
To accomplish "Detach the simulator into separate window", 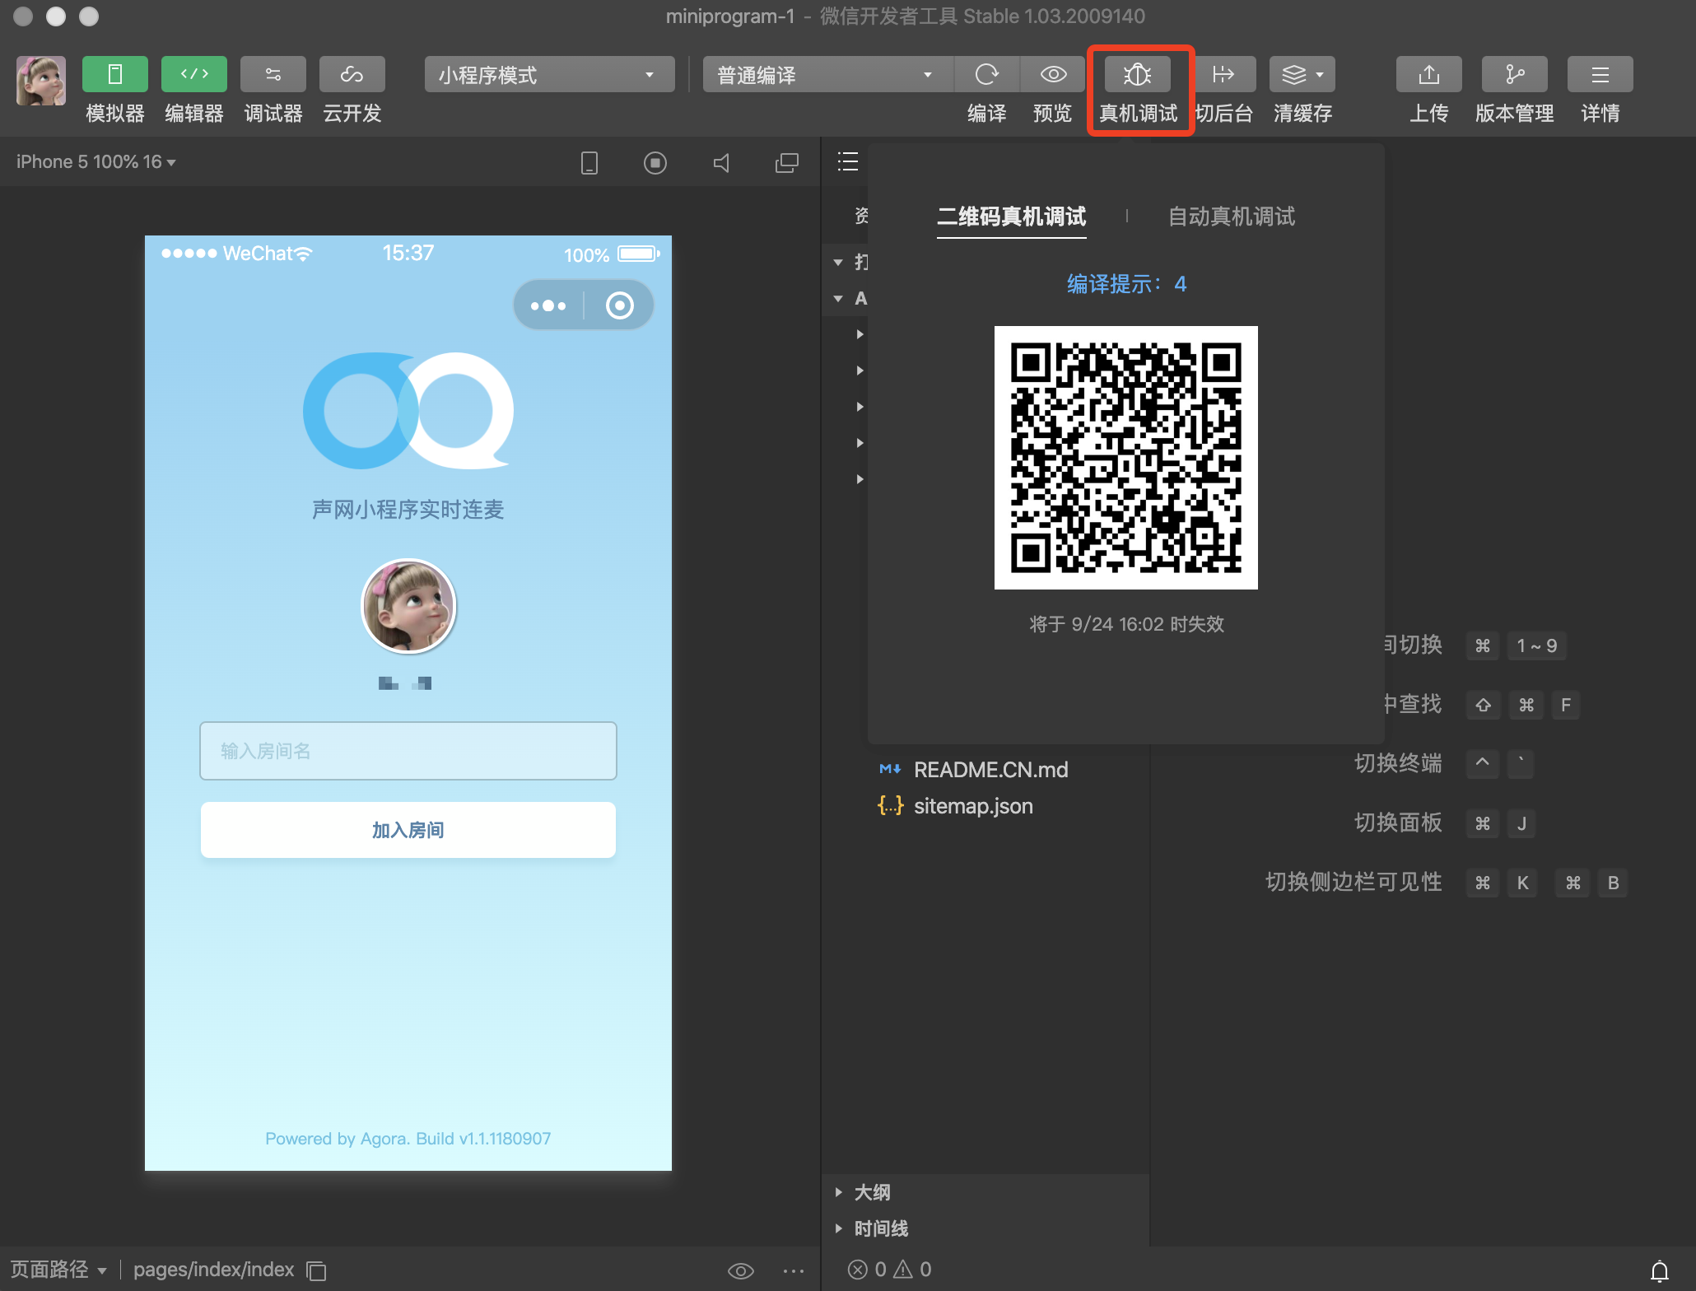I will click(x=787, y=163).
